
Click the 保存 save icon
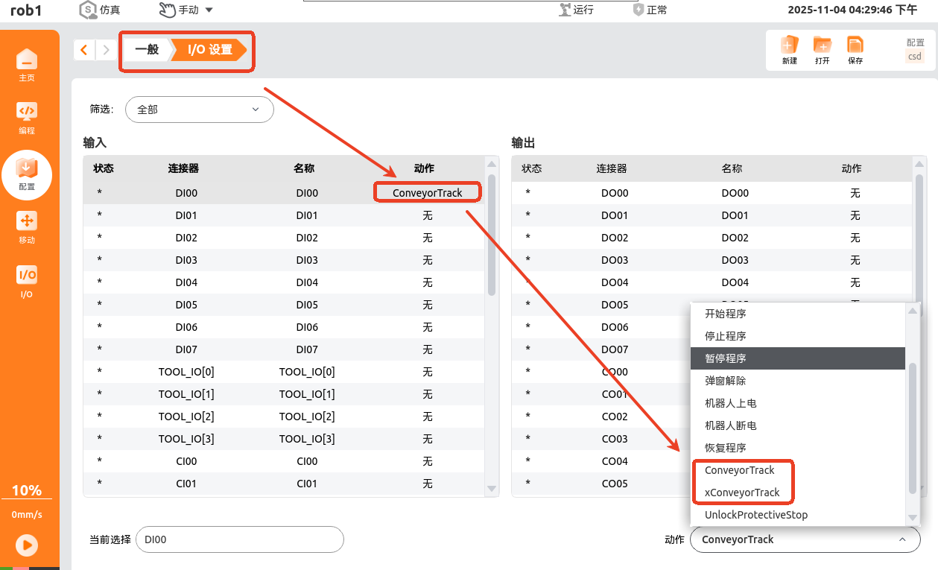(855, 50)
